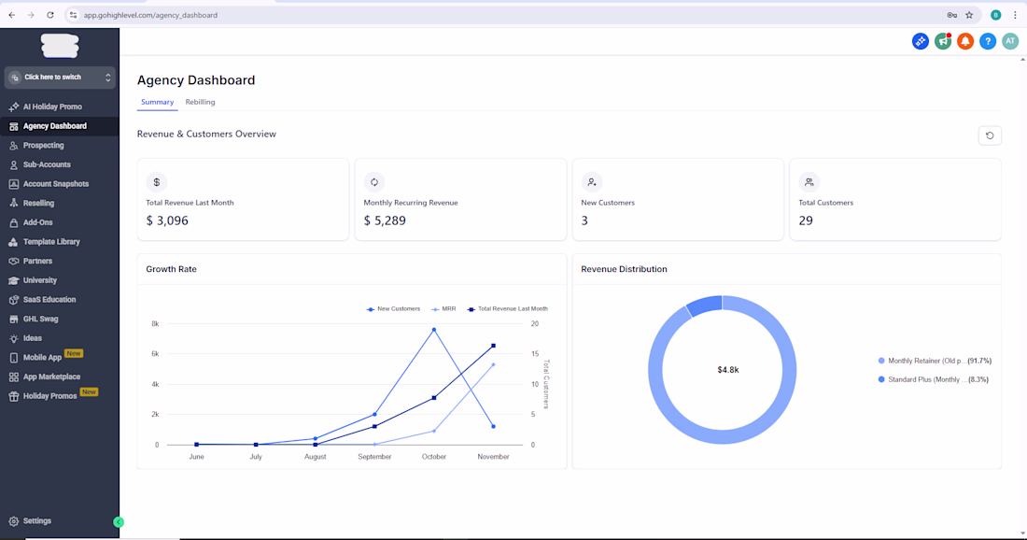Switch to the Rebilling tab
This screenshot has height=540, width=1027.
200,102
